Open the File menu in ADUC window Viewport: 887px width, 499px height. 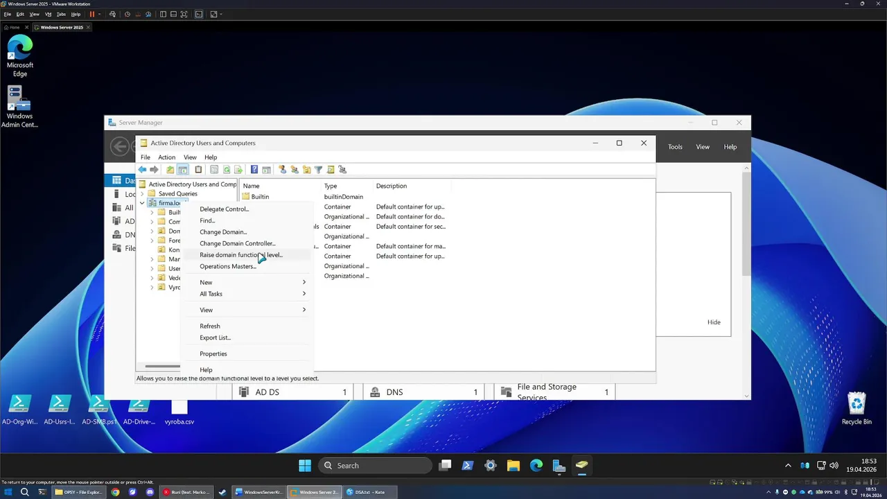coord(146,157)
